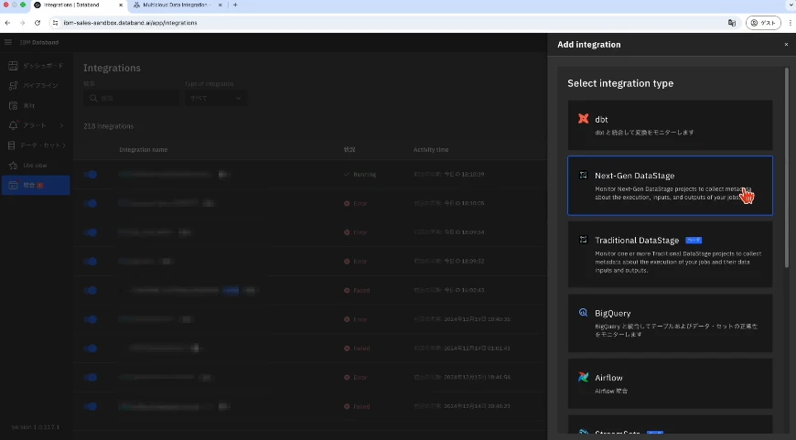
Task: Toggle the Failed integration at 20:46:21
Action: tap(91, 406)
